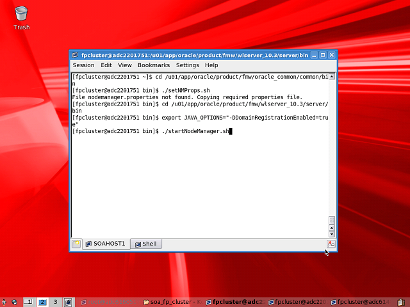Click the 'File nodemanager.properties not found' line
The height and width of the screenshot is (307, 410).
pos(187,97)
